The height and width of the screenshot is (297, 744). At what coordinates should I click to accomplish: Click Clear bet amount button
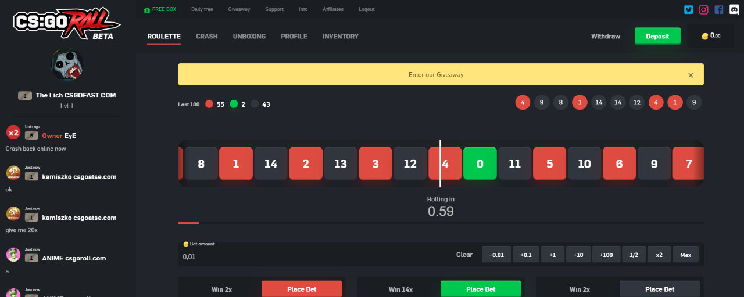click(x=464, y=255)
